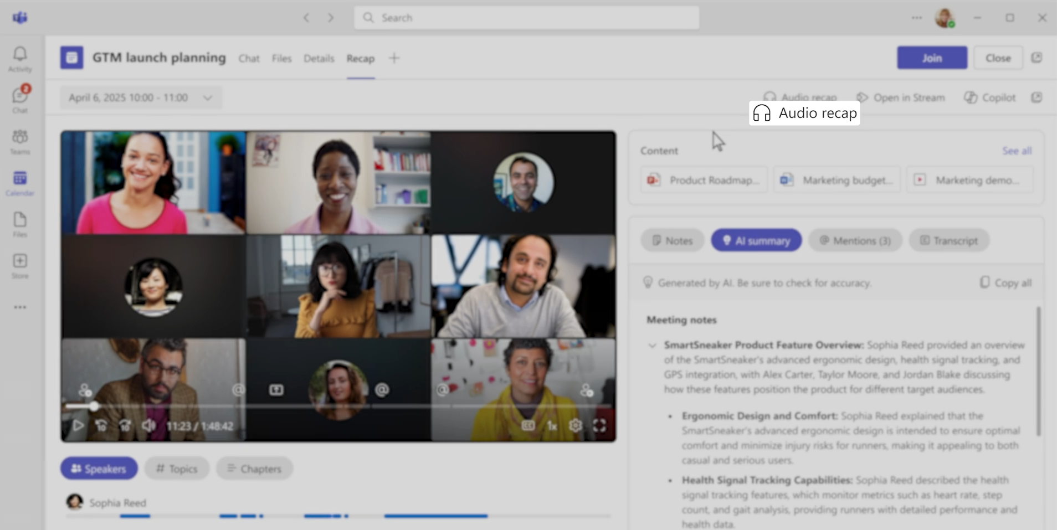1057x530 pixels.
Task: Play the meeting recording
Action: [x=78, y=426]
